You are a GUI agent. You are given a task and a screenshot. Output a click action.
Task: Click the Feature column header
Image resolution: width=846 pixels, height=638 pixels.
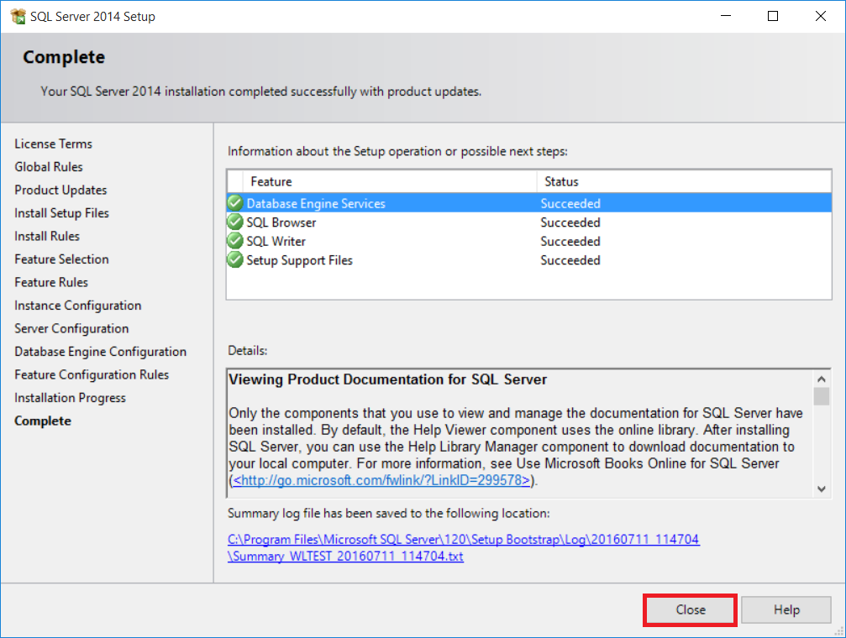(390, 182)
